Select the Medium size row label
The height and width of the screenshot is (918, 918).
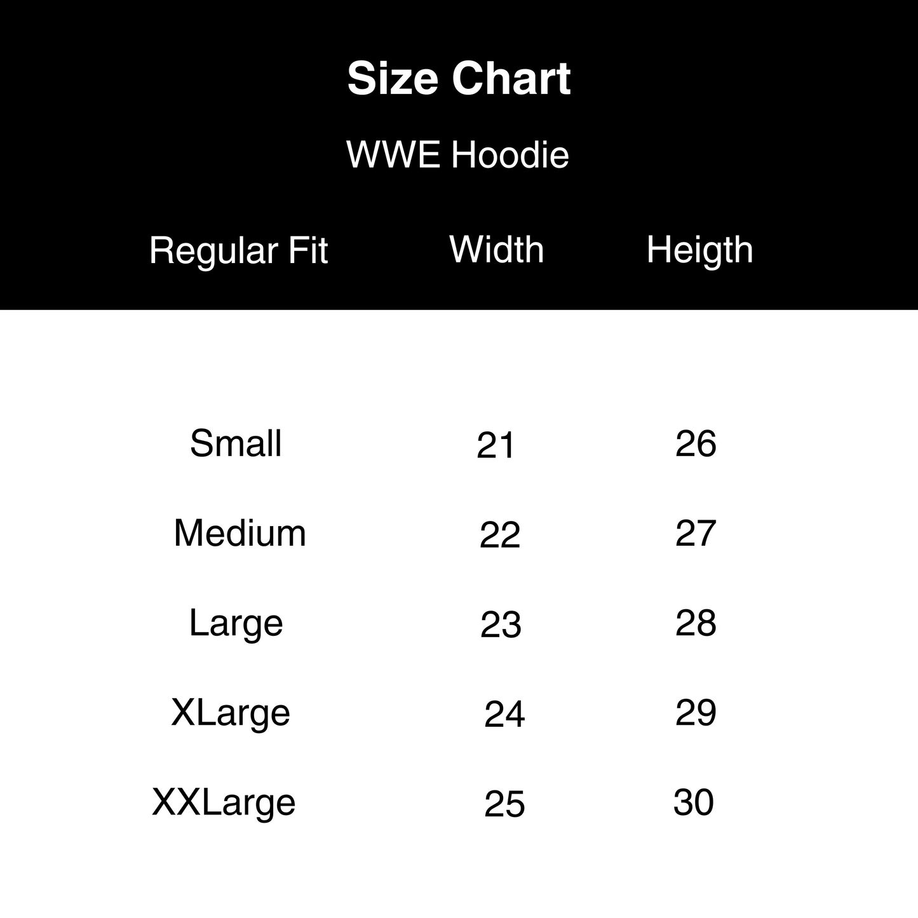click(240, 533)
